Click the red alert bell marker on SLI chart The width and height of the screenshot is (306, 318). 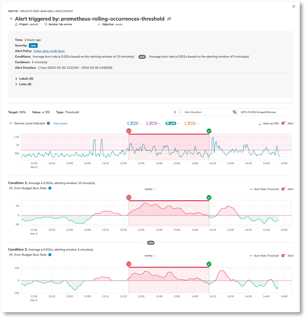click(x=129, y=131)
